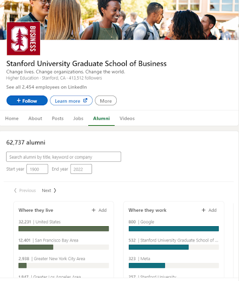
Task: Open the Learn more link button
Action: click(71, 100)
